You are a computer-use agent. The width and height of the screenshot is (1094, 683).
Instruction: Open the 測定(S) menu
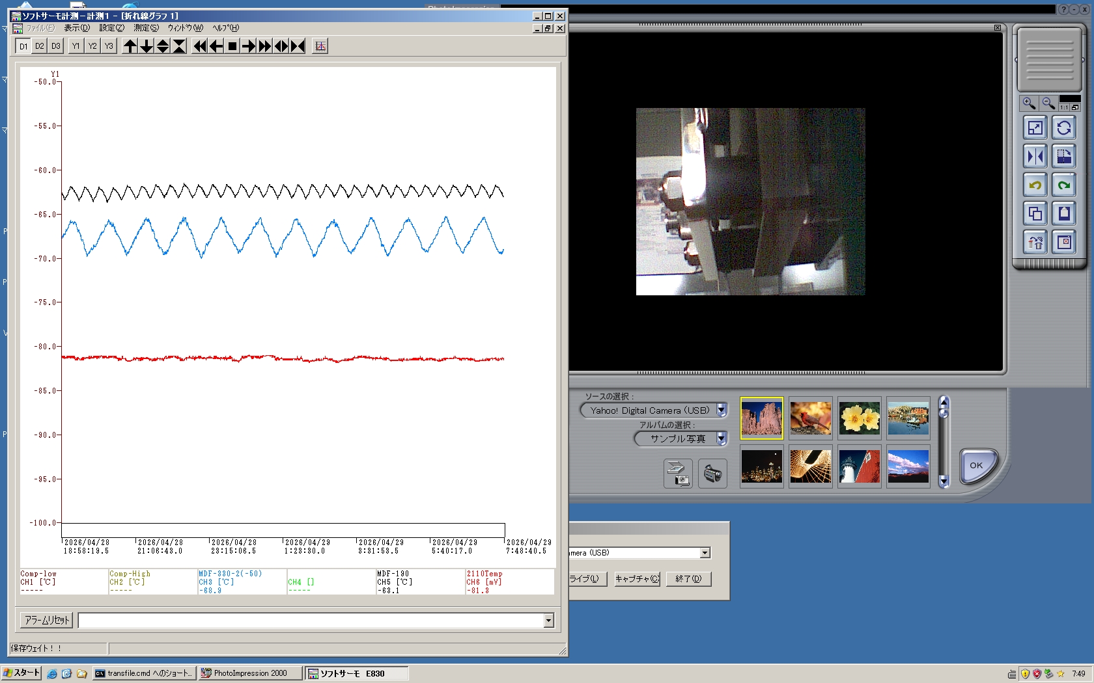[x=146, y=28]
